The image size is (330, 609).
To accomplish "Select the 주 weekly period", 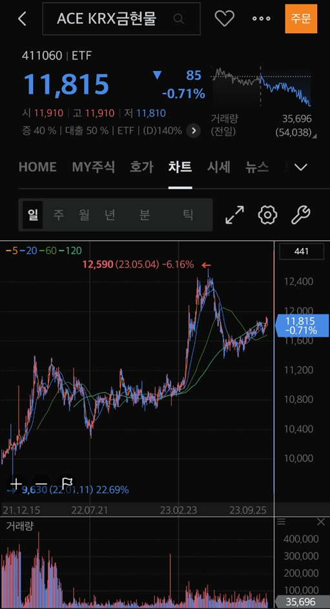I will [58, 215].
